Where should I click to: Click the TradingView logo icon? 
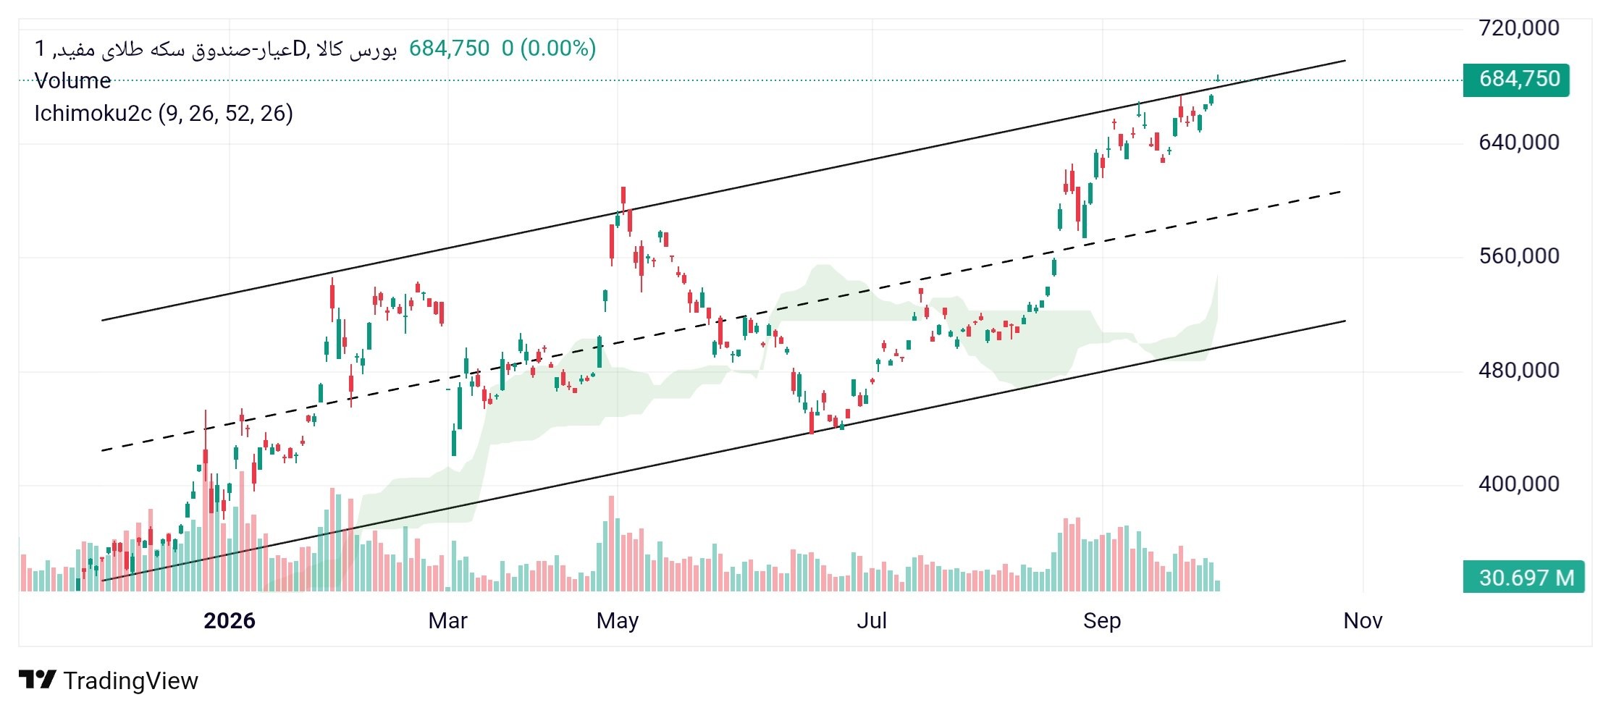37,680
